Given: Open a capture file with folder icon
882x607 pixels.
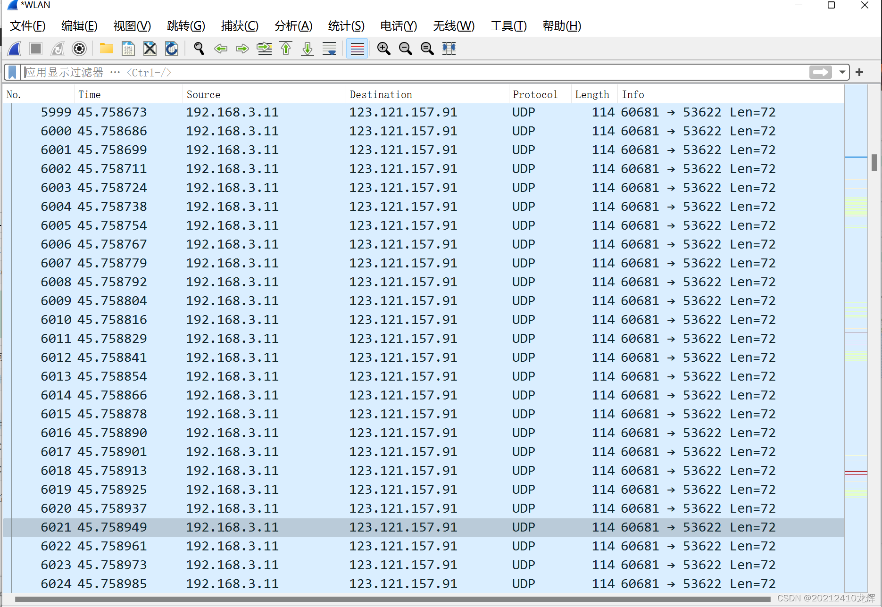Looking at the screenshot, I should [x=107, y=49].
